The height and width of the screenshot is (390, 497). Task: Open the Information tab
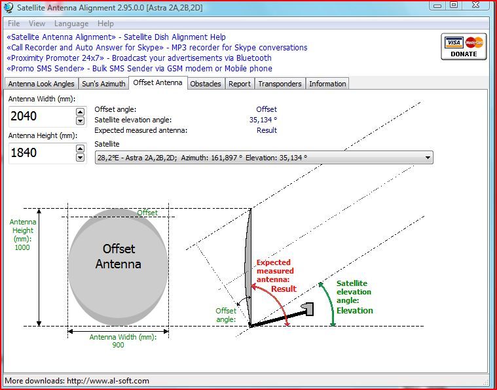pyautogui.click(x=327, y=84)
